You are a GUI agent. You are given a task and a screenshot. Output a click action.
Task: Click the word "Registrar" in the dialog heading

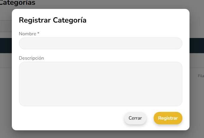point(35,20)
